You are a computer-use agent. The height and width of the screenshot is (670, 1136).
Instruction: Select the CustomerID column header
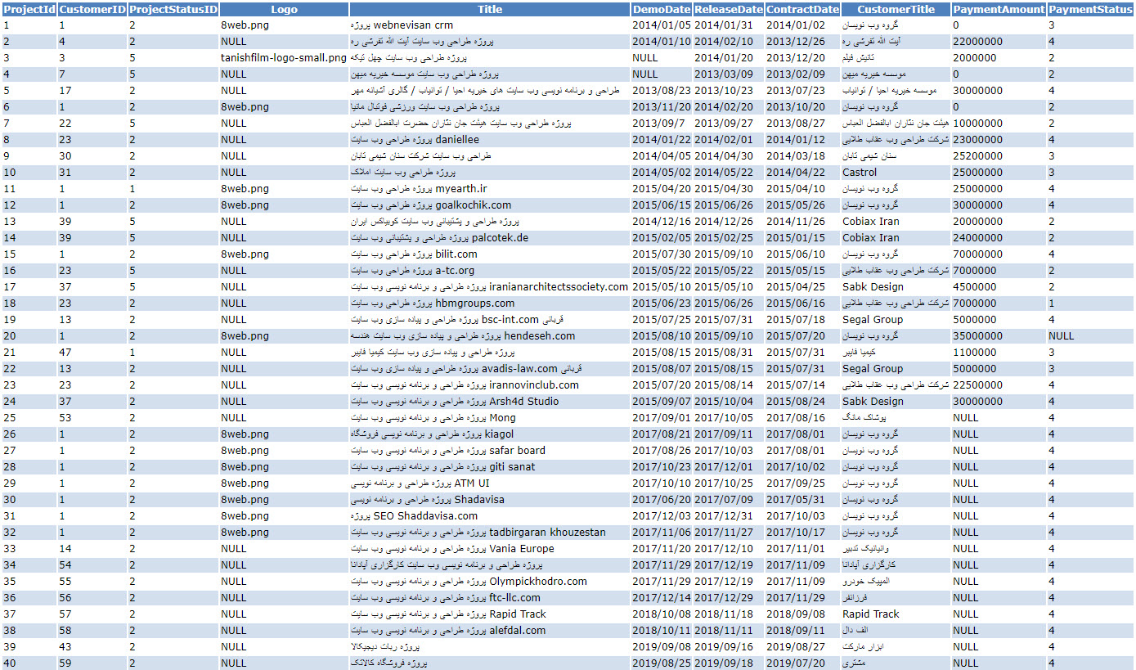[x=92, y=10]
